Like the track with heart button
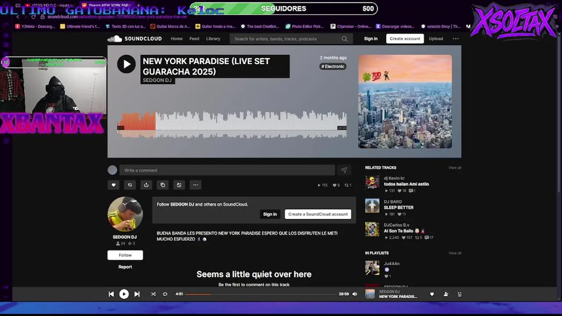 tap(114, 185)
